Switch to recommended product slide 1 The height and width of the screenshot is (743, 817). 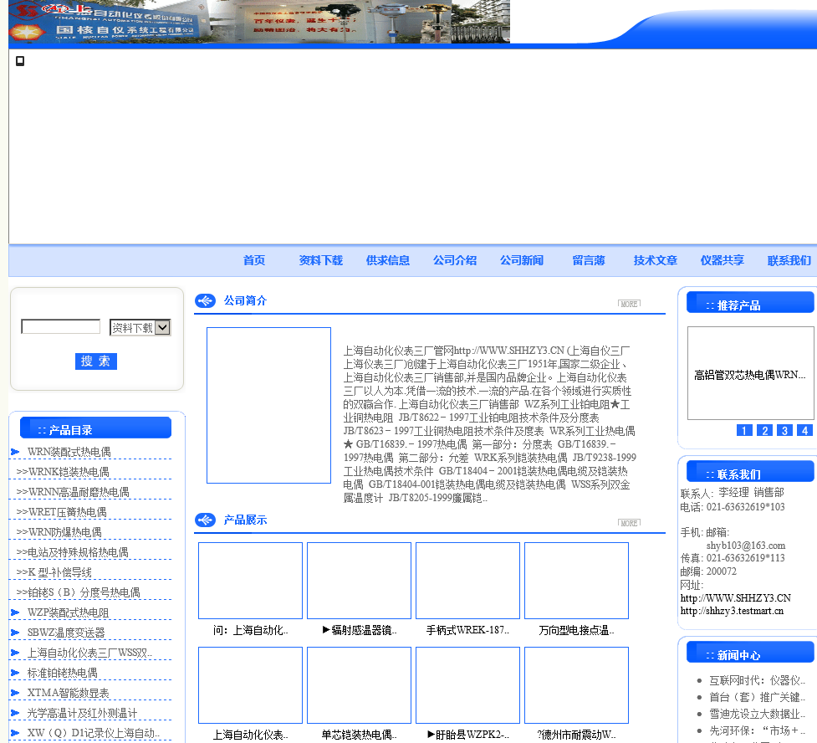[744, 431]
